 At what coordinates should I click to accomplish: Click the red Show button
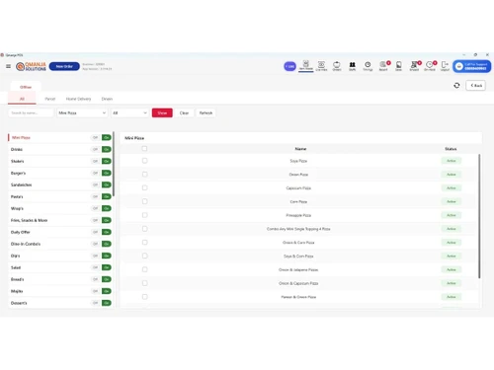click(162, 112)
